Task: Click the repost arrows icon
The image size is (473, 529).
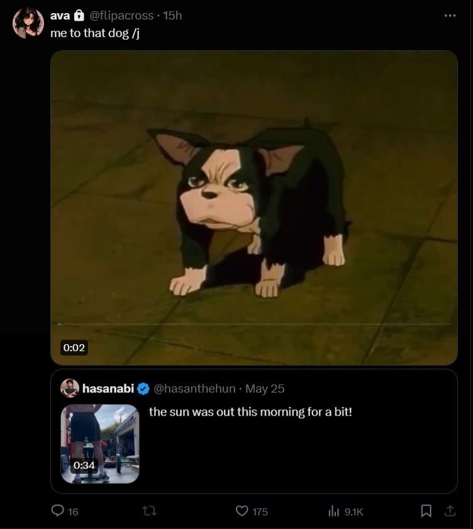Action: pyautogui.click(x=150, y=511)
